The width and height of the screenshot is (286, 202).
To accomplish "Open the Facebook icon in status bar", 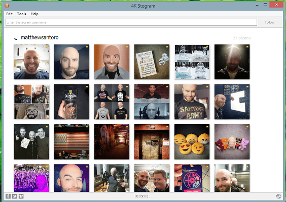I will (x=8, y=196).
